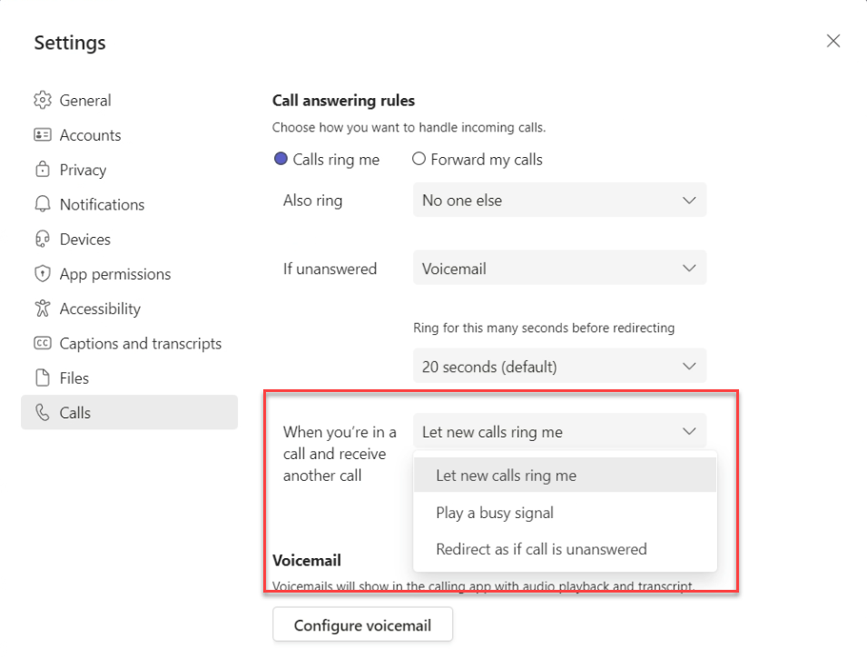This screenshot has width=867, height=657.
Task: Click the Captions CC icon
Action: (x=43, y=343)
